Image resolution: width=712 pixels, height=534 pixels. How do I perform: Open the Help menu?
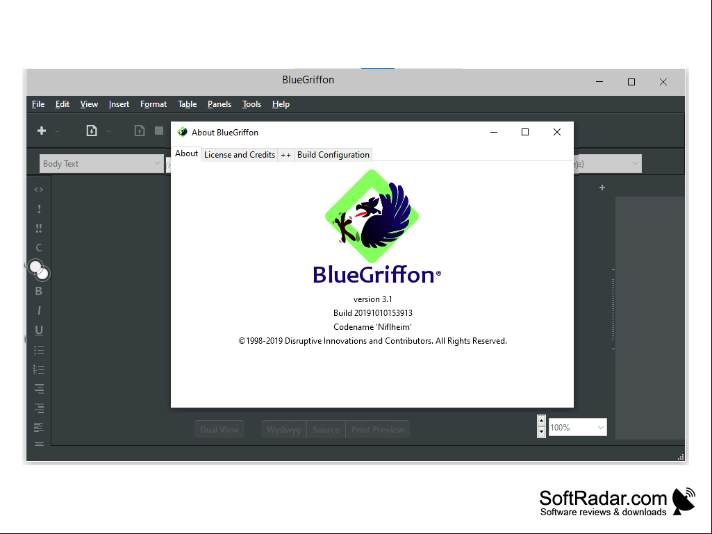(281, 104)
